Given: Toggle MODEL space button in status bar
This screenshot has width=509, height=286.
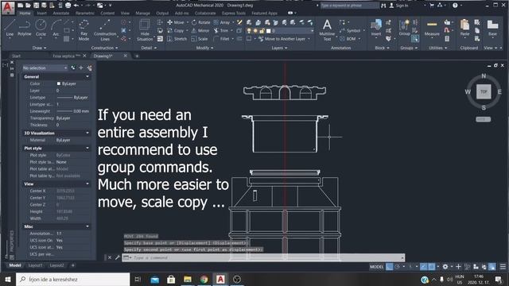Looking at the screenshot, I should 376,267.
